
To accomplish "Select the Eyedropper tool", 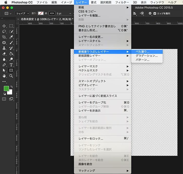I will pyautogui.click(x=11, y=37).
